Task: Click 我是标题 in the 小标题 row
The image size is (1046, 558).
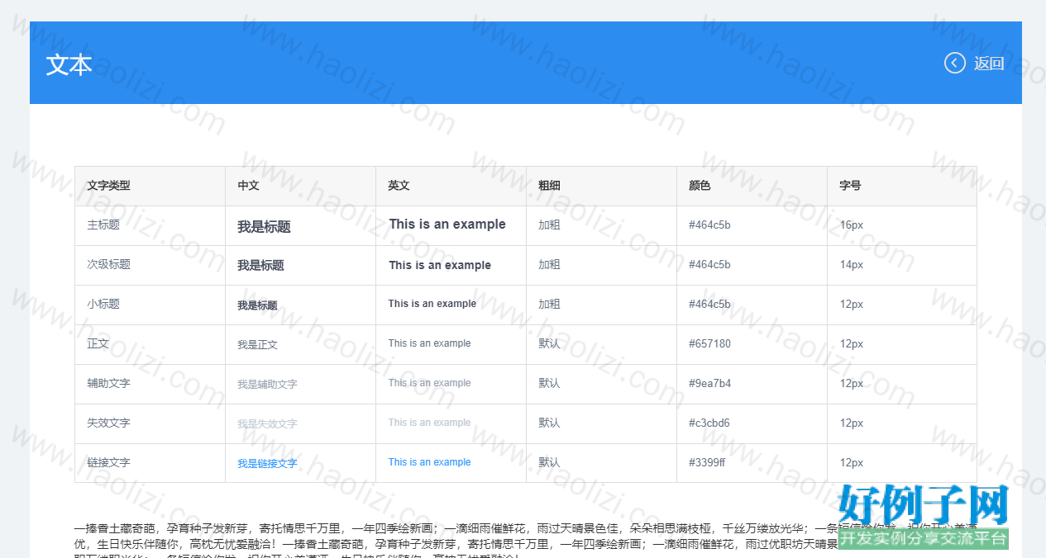Action: click(x=257, y=305)
